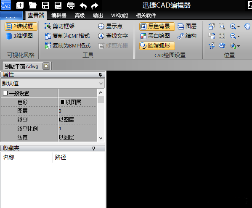Click the properties scrollbar up arrow
Image resolution: width=252 pixels, height=208 pixels.
pyautogui.click(x=101, y=92)
